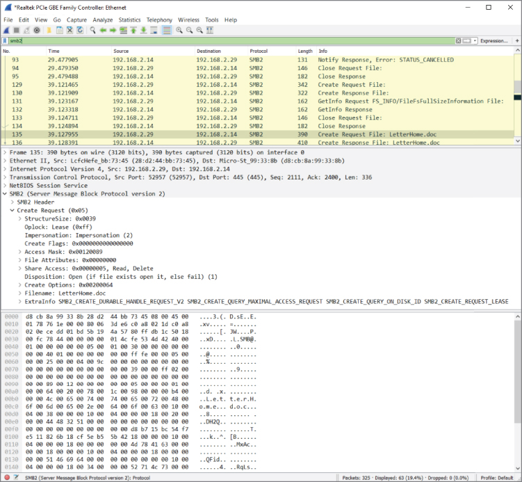Screen dimensions: 522x482
Task: Toggle auto-scroll during live capture
Action: (154, 31)
